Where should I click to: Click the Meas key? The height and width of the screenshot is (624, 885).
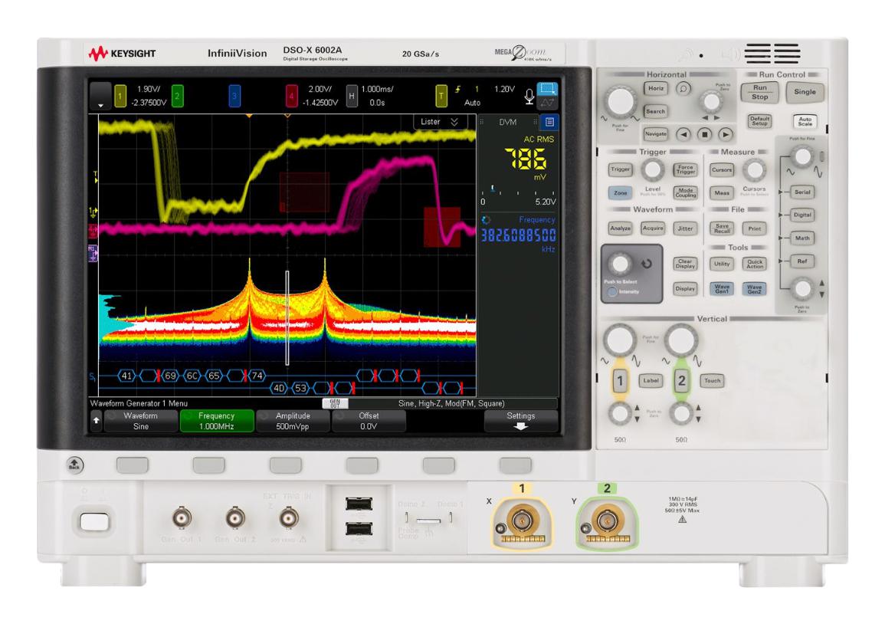[722, 192]
